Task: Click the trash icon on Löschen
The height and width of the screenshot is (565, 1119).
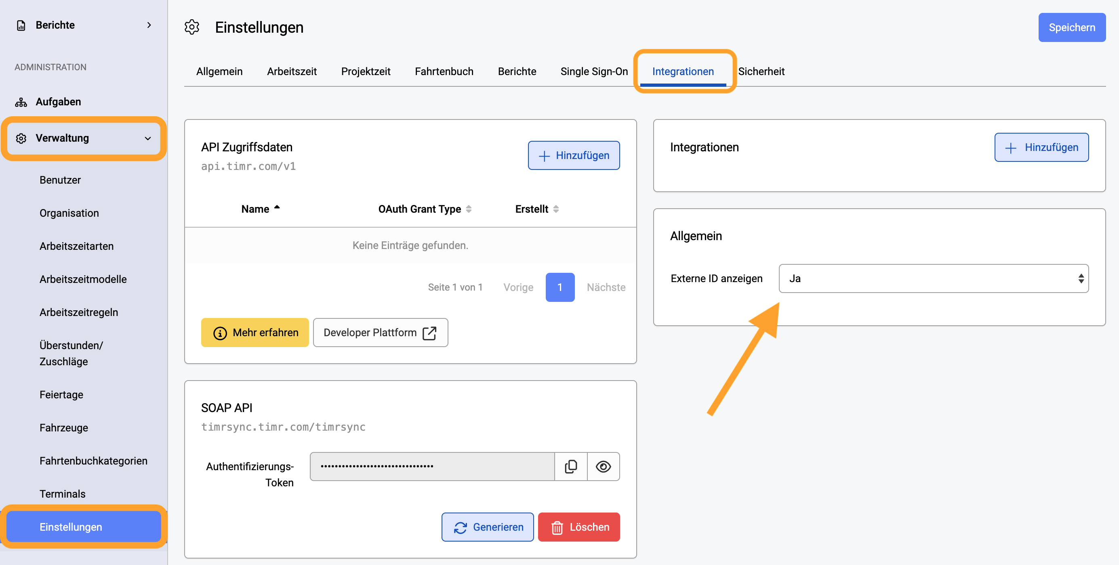Action: click(557, 528)
